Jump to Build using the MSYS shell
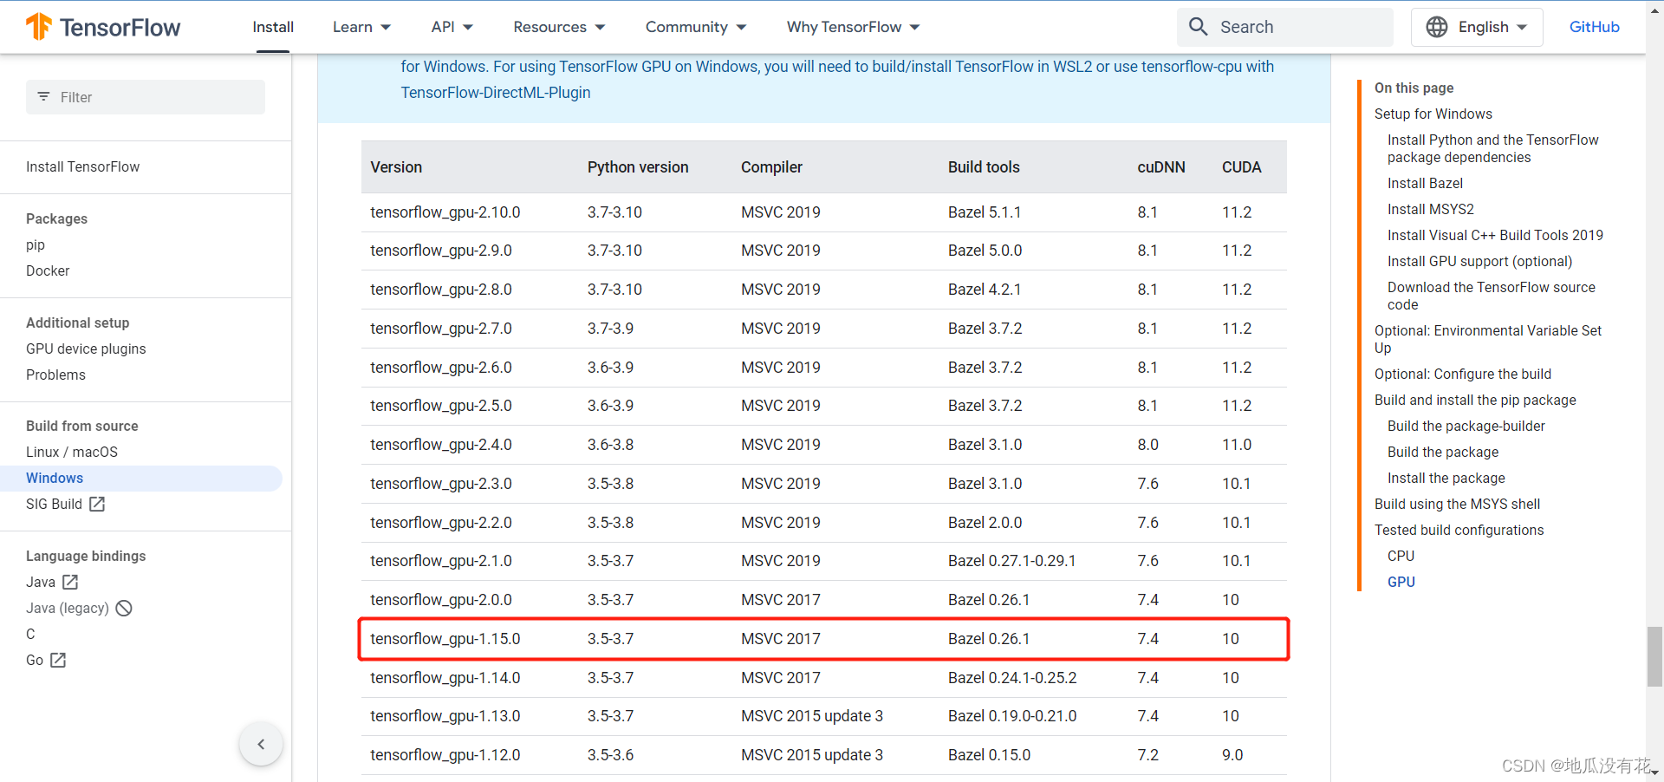Image resolution: width=1664 pixels, height=782 pixels. (x=1458, y=504)
